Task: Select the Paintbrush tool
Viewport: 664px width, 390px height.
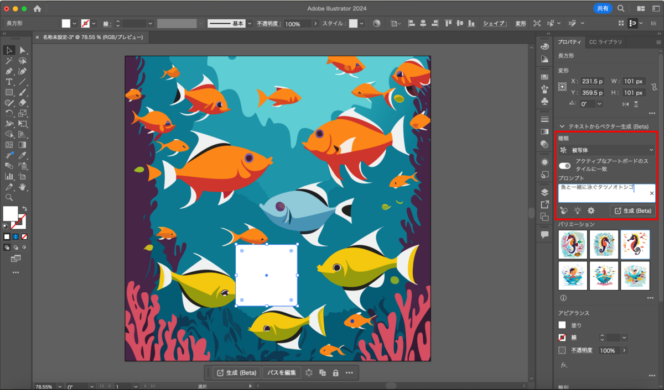Action: (23, 92)
